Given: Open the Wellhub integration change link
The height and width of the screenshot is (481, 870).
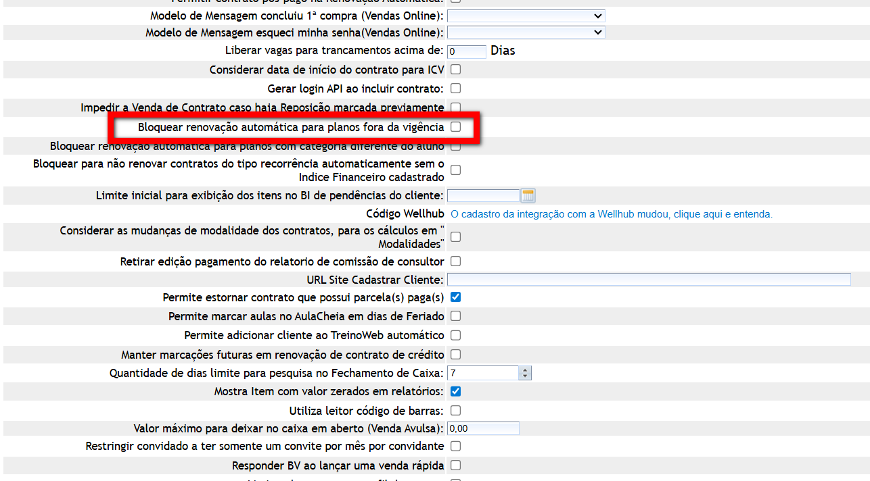Looking at the screenshot, I should coord(612,214).
